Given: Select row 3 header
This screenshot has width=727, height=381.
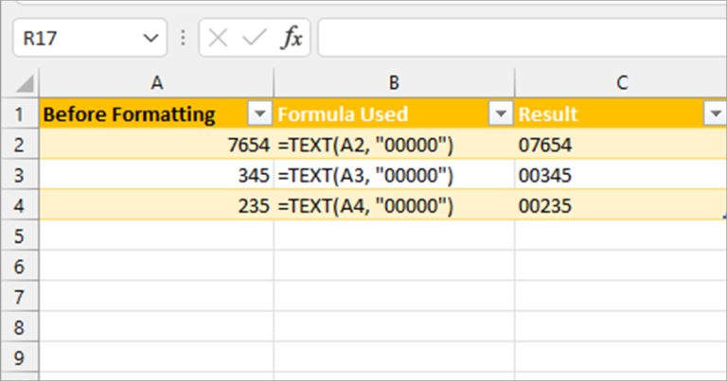Looking at the screenshot, I should coord(19,175).
